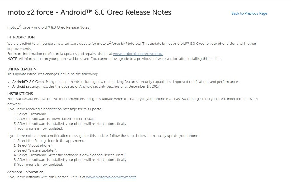
Task: Click the Back to Previous Page link
Action: 249,13
